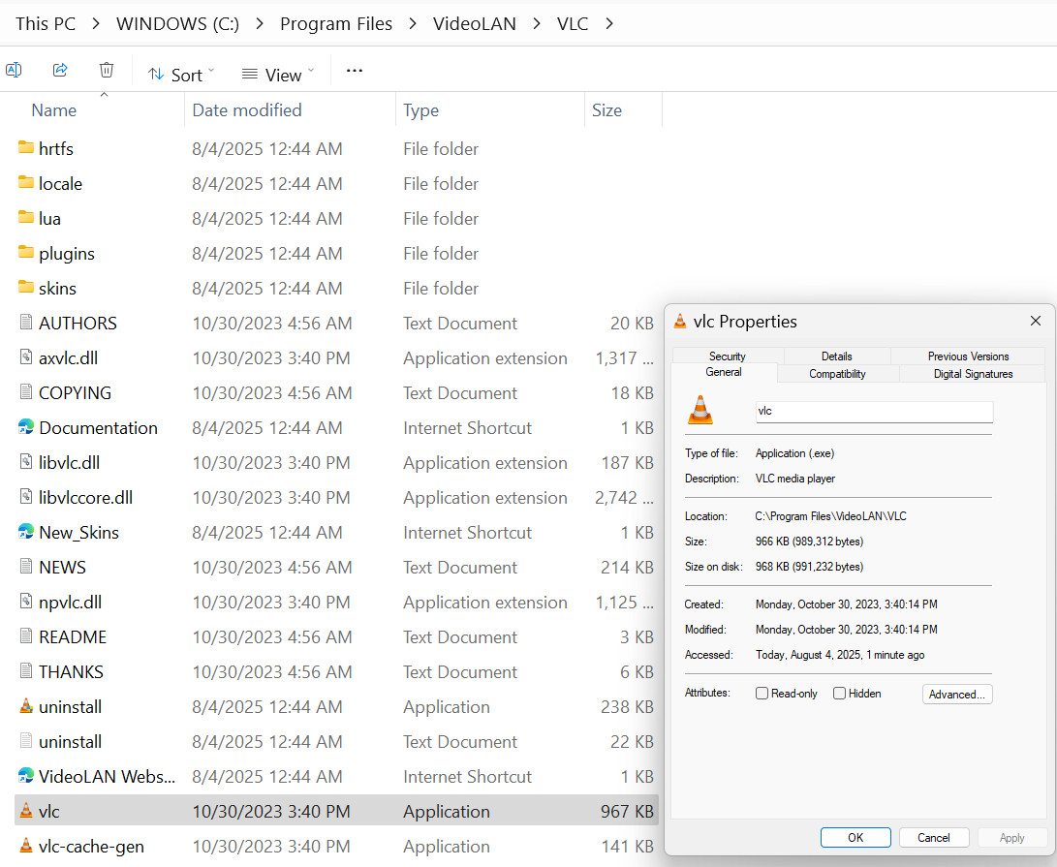This screenshot has height=867, width=1057.
Task: Select the locale folder icon
Action: coord(25,183)
